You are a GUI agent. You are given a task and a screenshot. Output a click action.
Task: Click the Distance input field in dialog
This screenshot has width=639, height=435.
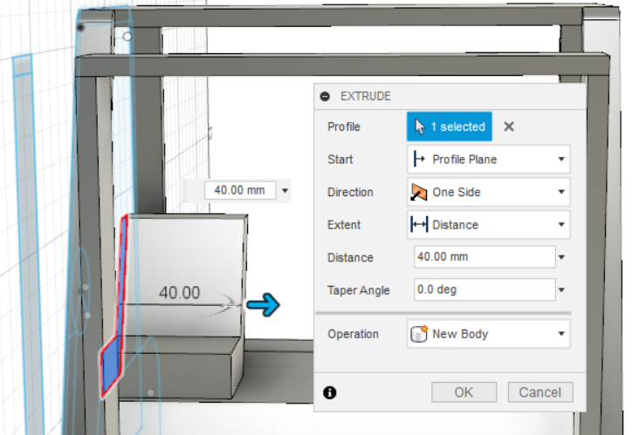point(484,257)
